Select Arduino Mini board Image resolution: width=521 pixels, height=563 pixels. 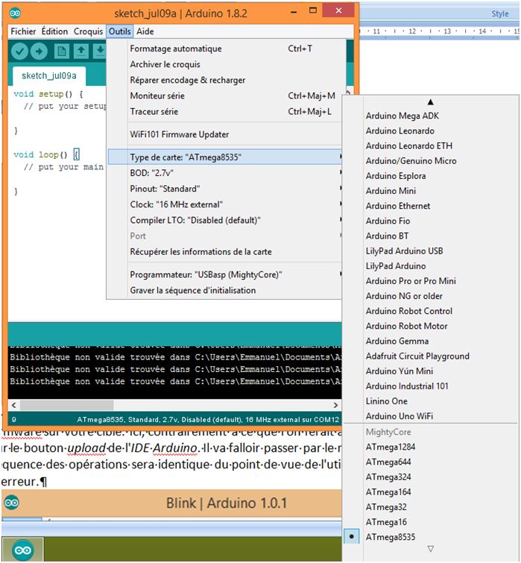431,191
